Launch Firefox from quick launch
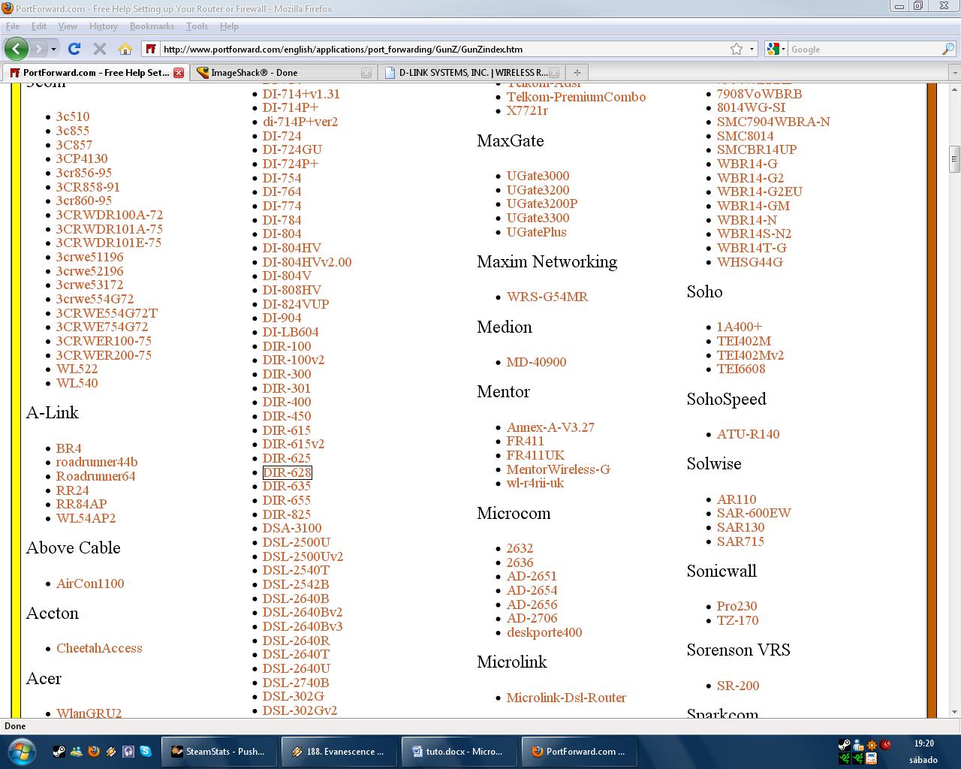 click(93, 751)
